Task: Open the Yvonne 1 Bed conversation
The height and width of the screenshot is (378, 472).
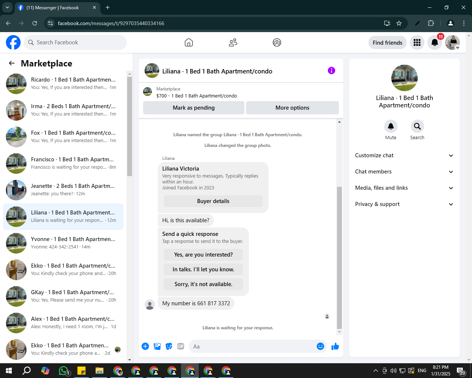Action: (x=63, y=243)
